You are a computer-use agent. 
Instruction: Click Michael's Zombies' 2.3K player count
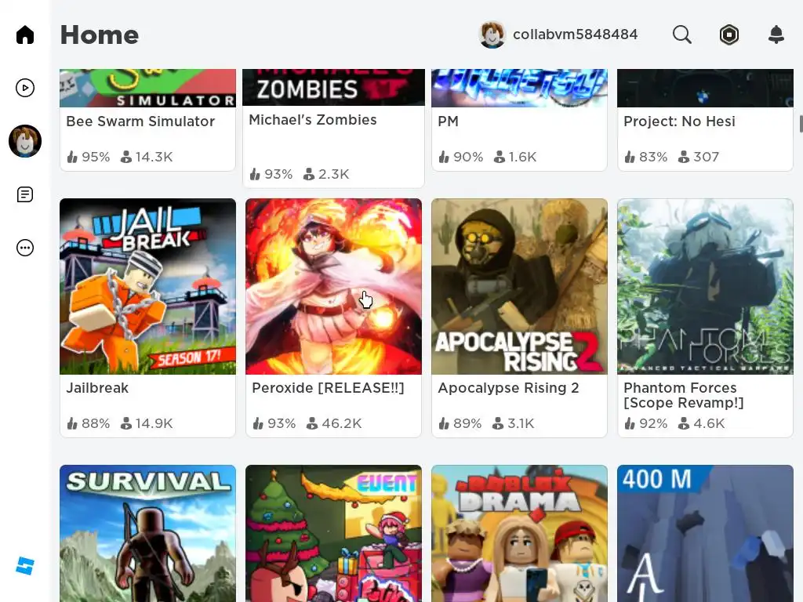click(326, 174)
